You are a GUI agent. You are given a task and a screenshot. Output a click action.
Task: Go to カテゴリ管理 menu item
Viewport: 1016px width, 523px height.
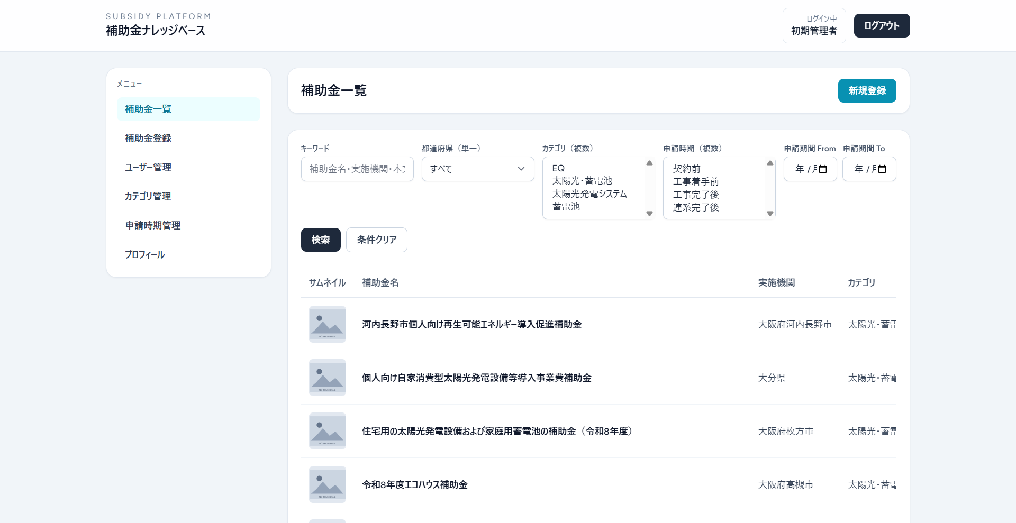[x=188, y=196]
